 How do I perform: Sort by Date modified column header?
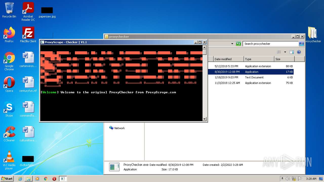[x=228, y=59]
